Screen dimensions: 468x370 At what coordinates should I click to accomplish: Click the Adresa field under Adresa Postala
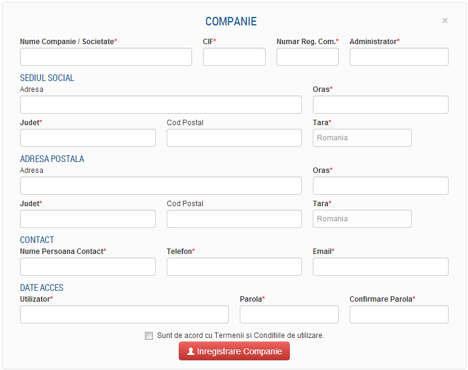tap(161, 186)
